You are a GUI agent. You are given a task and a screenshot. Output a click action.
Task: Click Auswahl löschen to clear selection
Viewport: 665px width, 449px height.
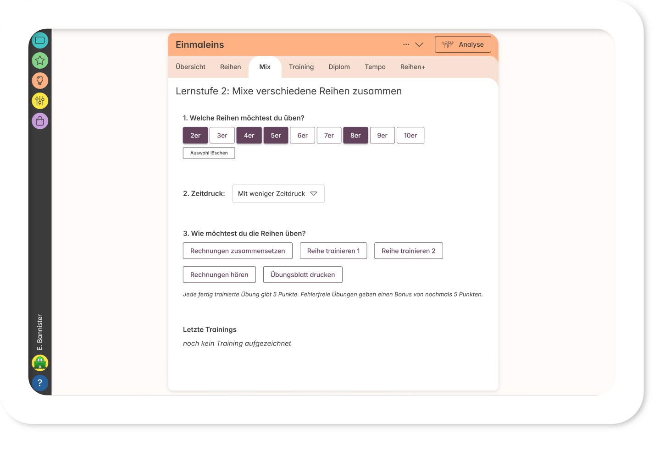[x=209, y=153]
